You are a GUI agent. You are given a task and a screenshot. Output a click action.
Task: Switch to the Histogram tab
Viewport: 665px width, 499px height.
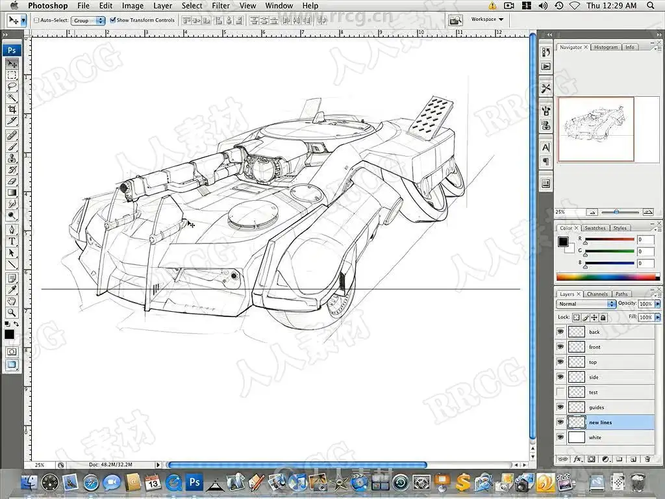(x=605, y=47)
